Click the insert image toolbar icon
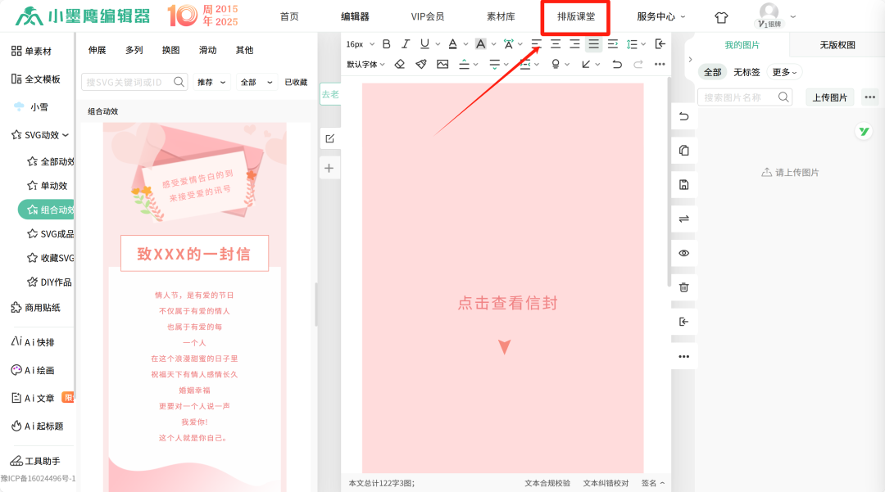This screenshot has width=885, height=492. pyautogui.click(x=442, y=64)
